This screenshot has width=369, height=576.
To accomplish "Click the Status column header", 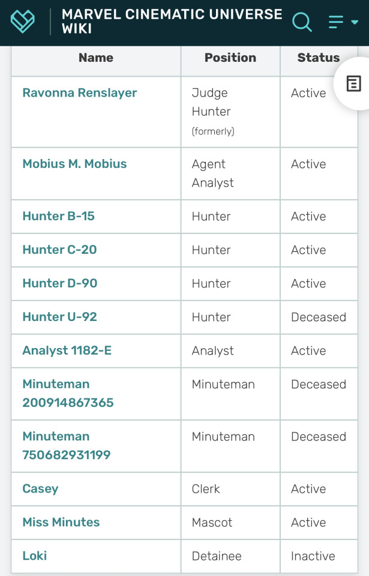I will pyautogui.click(x=318, y=58).
